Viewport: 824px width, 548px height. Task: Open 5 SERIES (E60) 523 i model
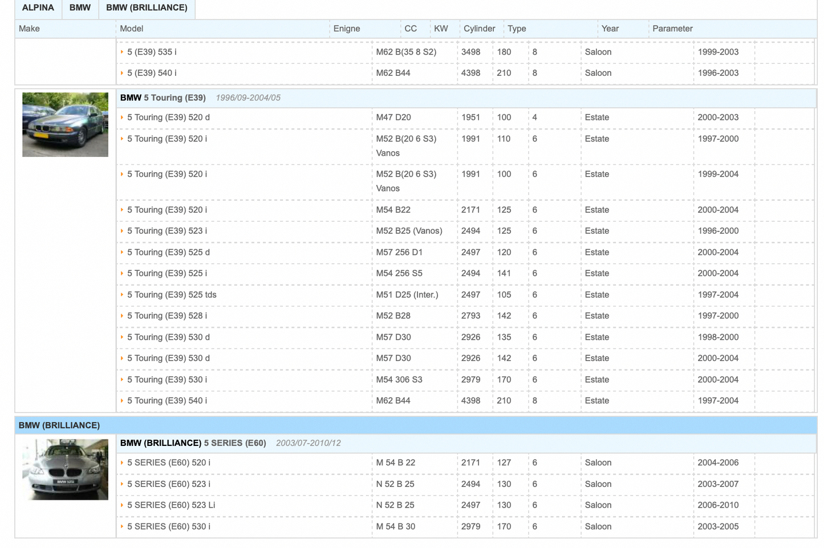(169, 484)
